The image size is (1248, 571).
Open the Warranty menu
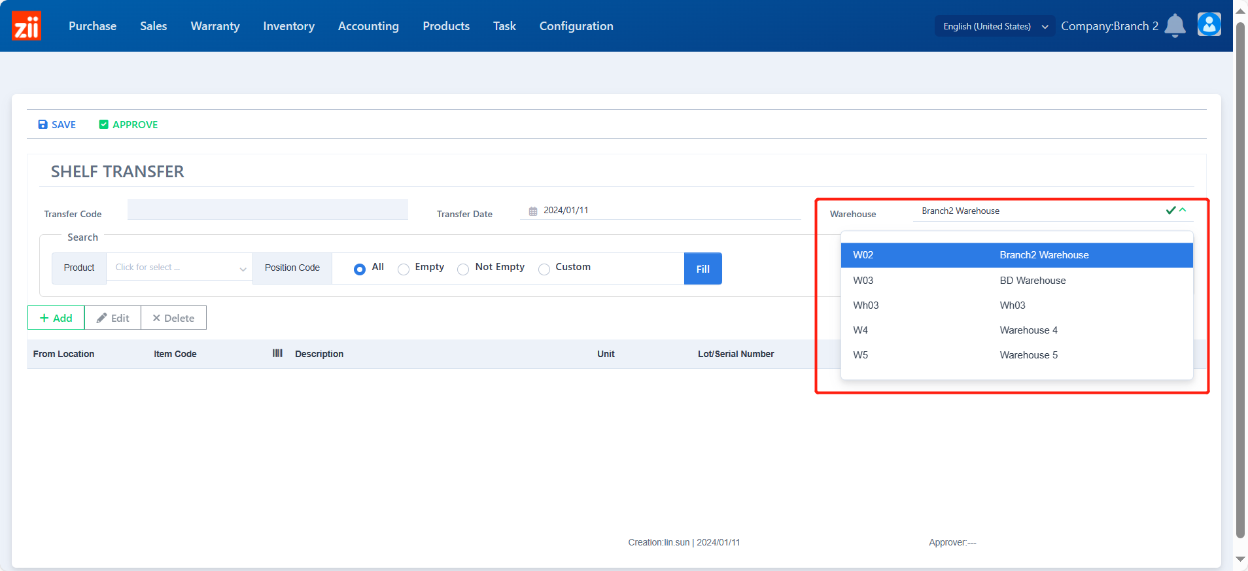(x=215, y=26)
